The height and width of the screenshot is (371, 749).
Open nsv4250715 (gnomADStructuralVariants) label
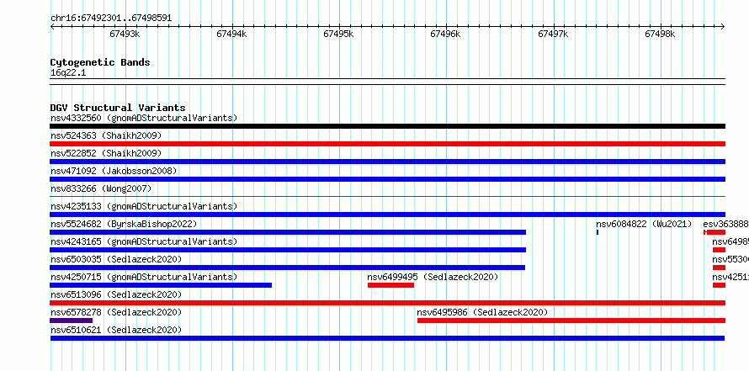point(144,277)
